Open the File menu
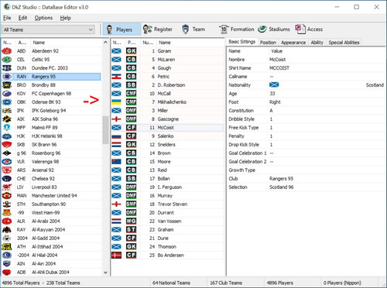 (7, 18)
